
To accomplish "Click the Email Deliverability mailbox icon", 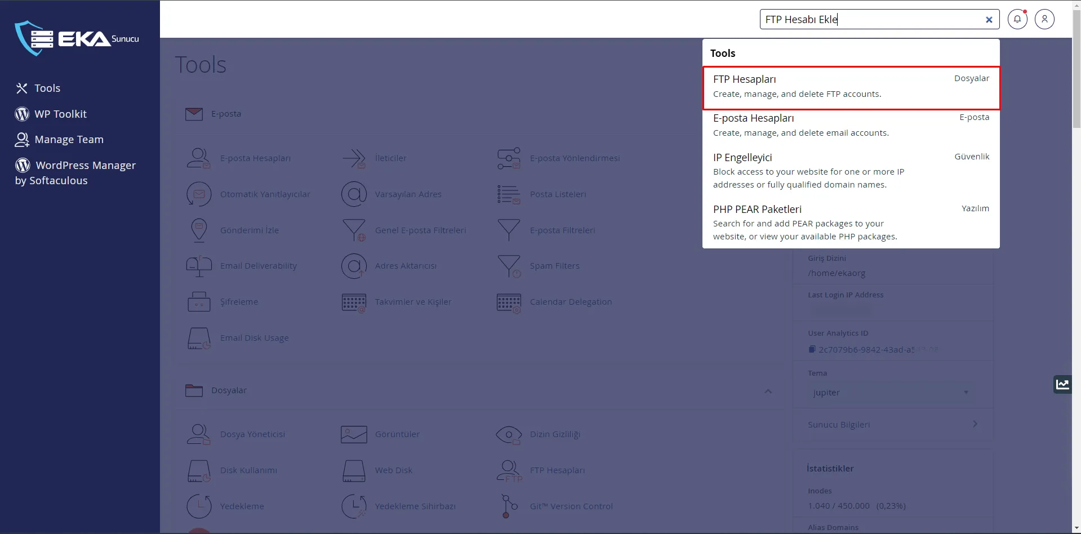I will 199,266.
